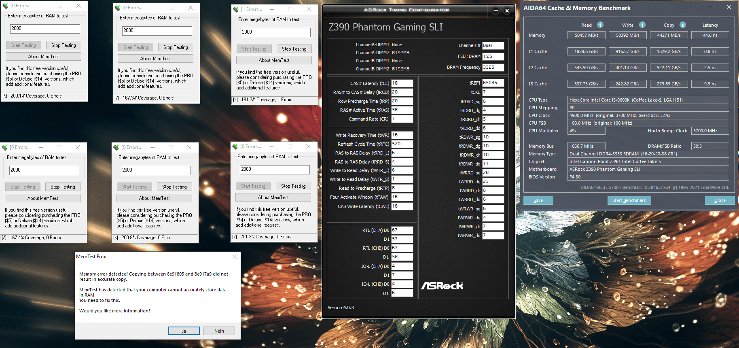Image resolution: width=739 pixels, height=348 pixels.
Task: Click MemTest icon of 167.3% Coverage window
Action: click(117, 8)
